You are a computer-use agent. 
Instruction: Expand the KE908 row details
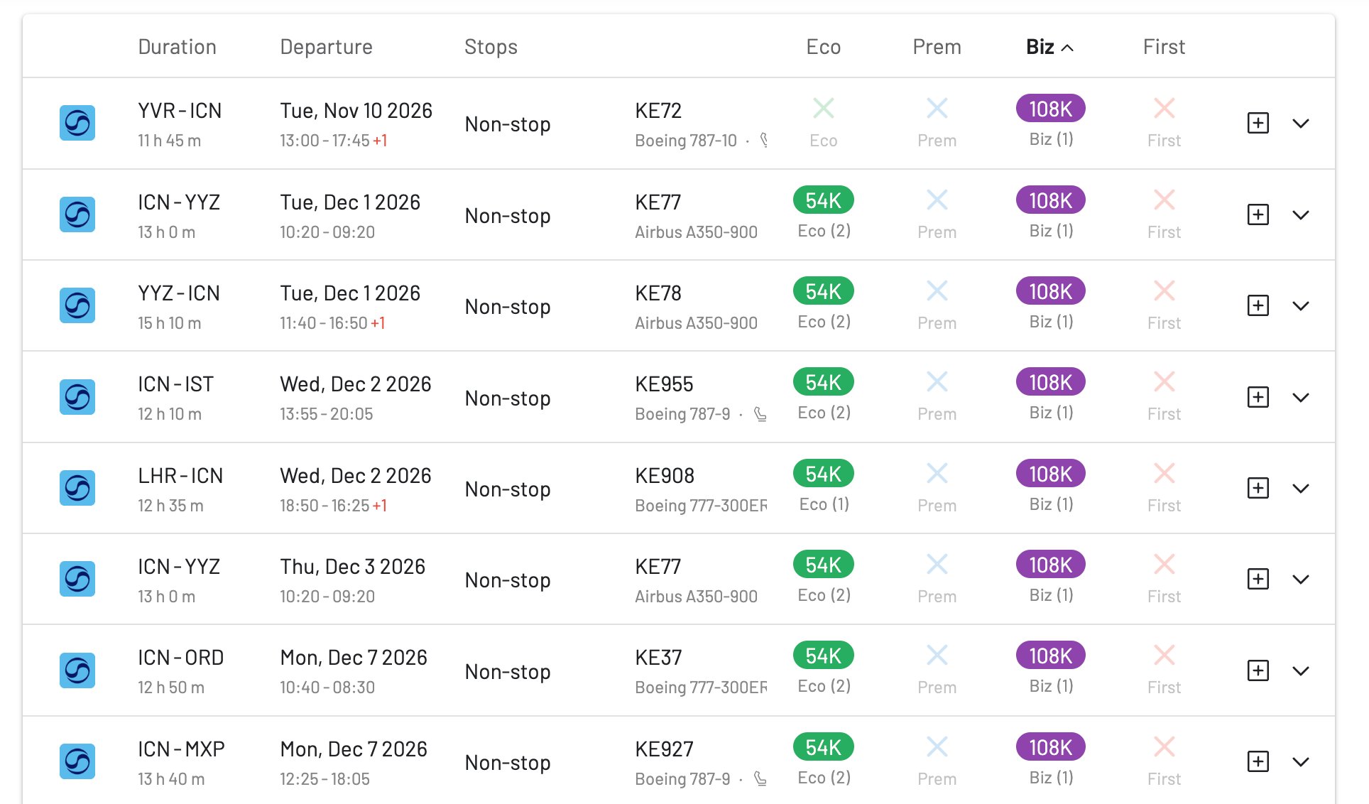pos(1302,488)
